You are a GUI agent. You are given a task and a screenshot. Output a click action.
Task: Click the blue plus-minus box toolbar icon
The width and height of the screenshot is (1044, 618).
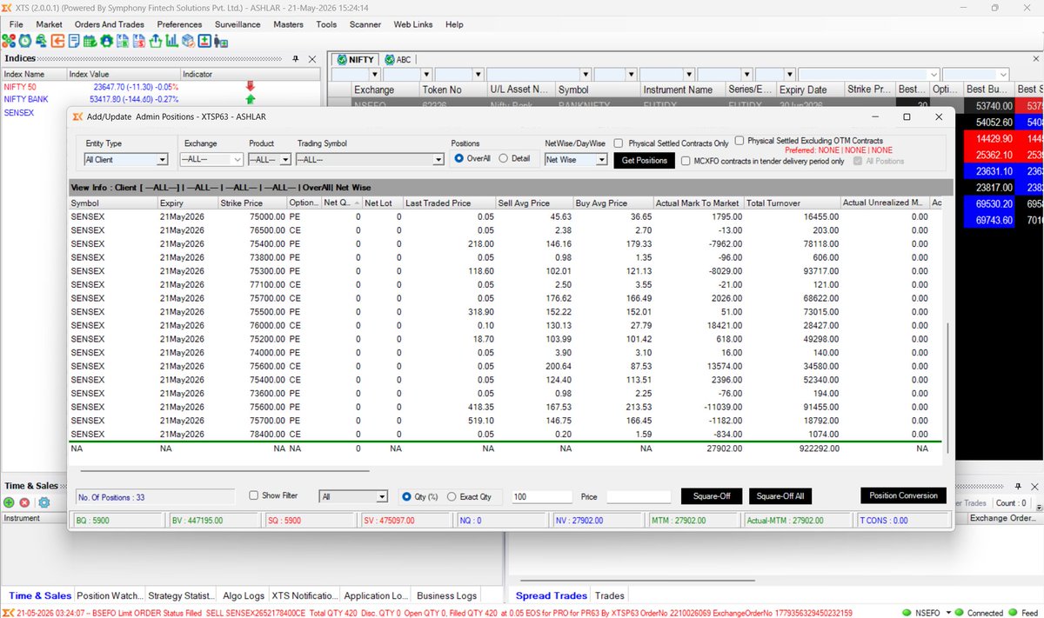click(204, 41)
